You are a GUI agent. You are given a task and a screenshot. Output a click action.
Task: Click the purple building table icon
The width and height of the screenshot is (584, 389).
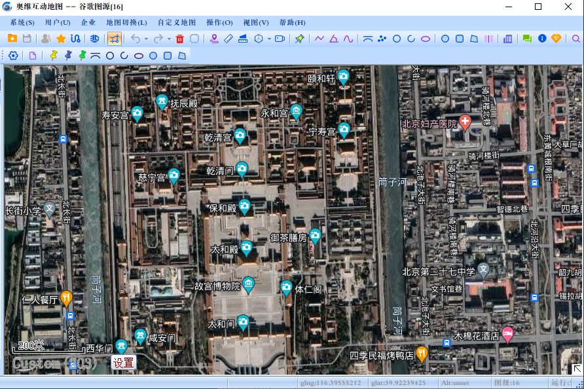pos(507,39)
